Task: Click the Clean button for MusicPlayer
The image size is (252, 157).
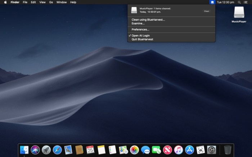Action: point(207,11)
